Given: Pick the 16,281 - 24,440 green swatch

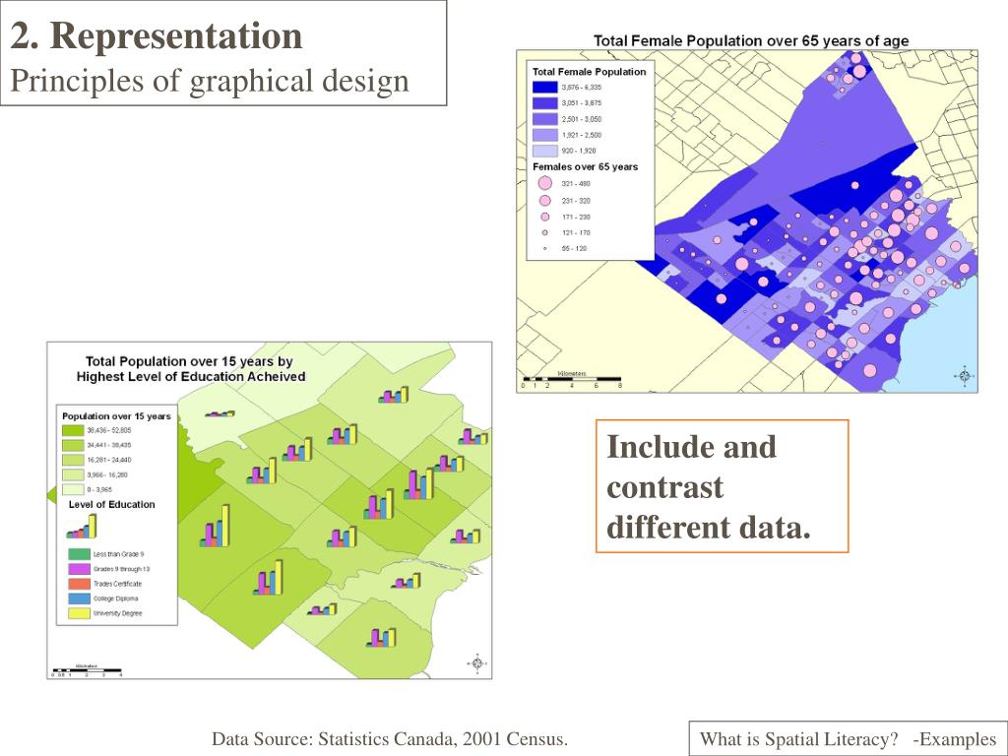Looking at the screenshot, I should [x=73, y=460].
